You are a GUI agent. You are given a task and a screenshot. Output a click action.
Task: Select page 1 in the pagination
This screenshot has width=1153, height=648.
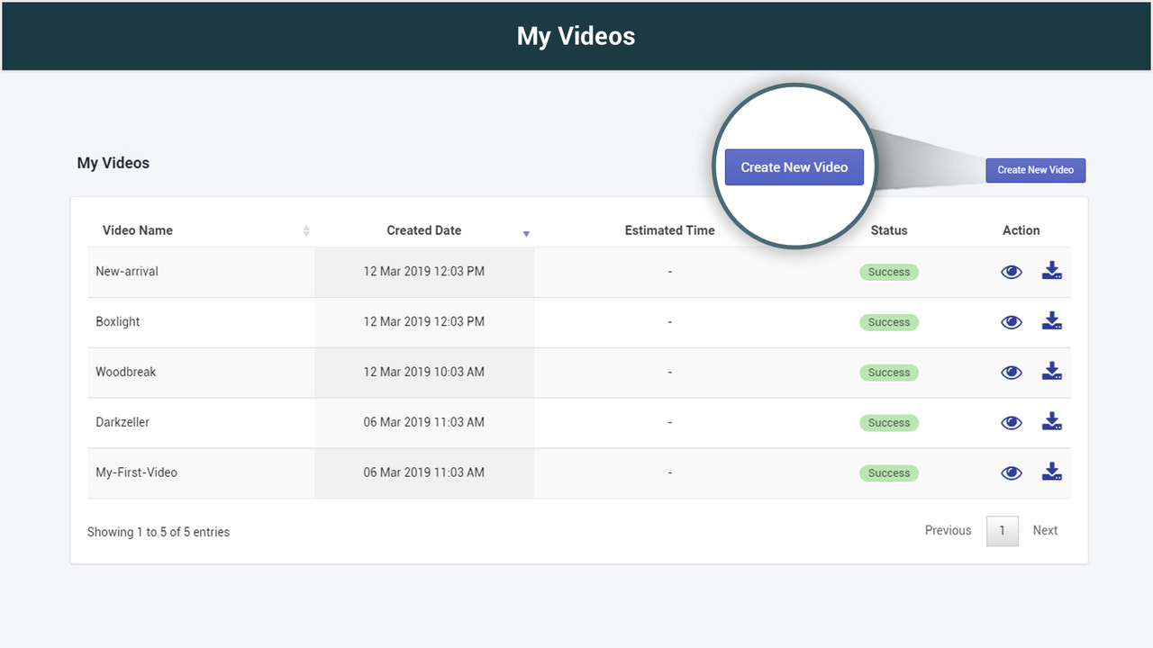(x=1003, y=530)
